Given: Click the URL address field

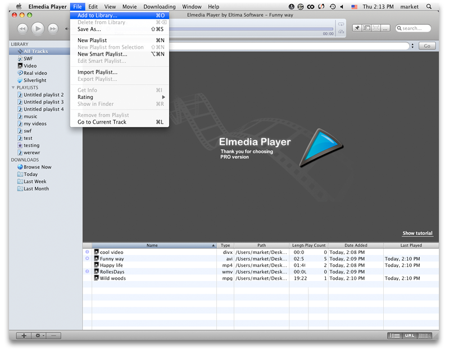Looking at the screenshot, I should click(x=289, y=46).
